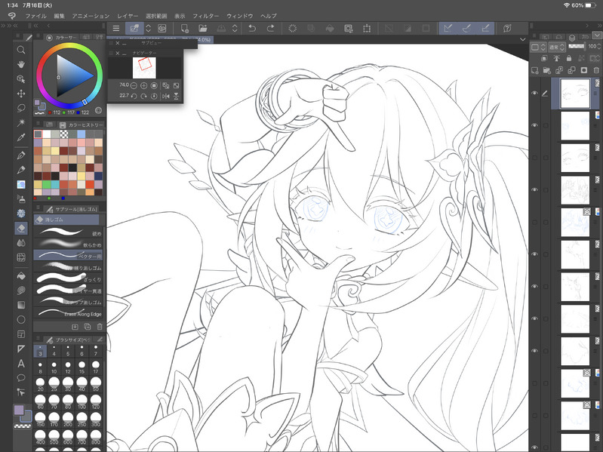Select the Balloon tool
The image size is (603, 452).
coord(21,378)
